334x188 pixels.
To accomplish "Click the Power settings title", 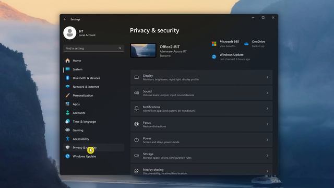I will [147, 138].
